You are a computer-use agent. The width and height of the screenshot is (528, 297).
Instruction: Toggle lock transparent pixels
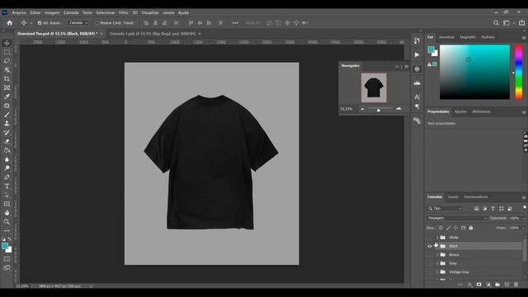441,228
